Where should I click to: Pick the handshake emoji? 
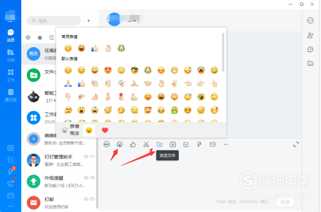148,84
